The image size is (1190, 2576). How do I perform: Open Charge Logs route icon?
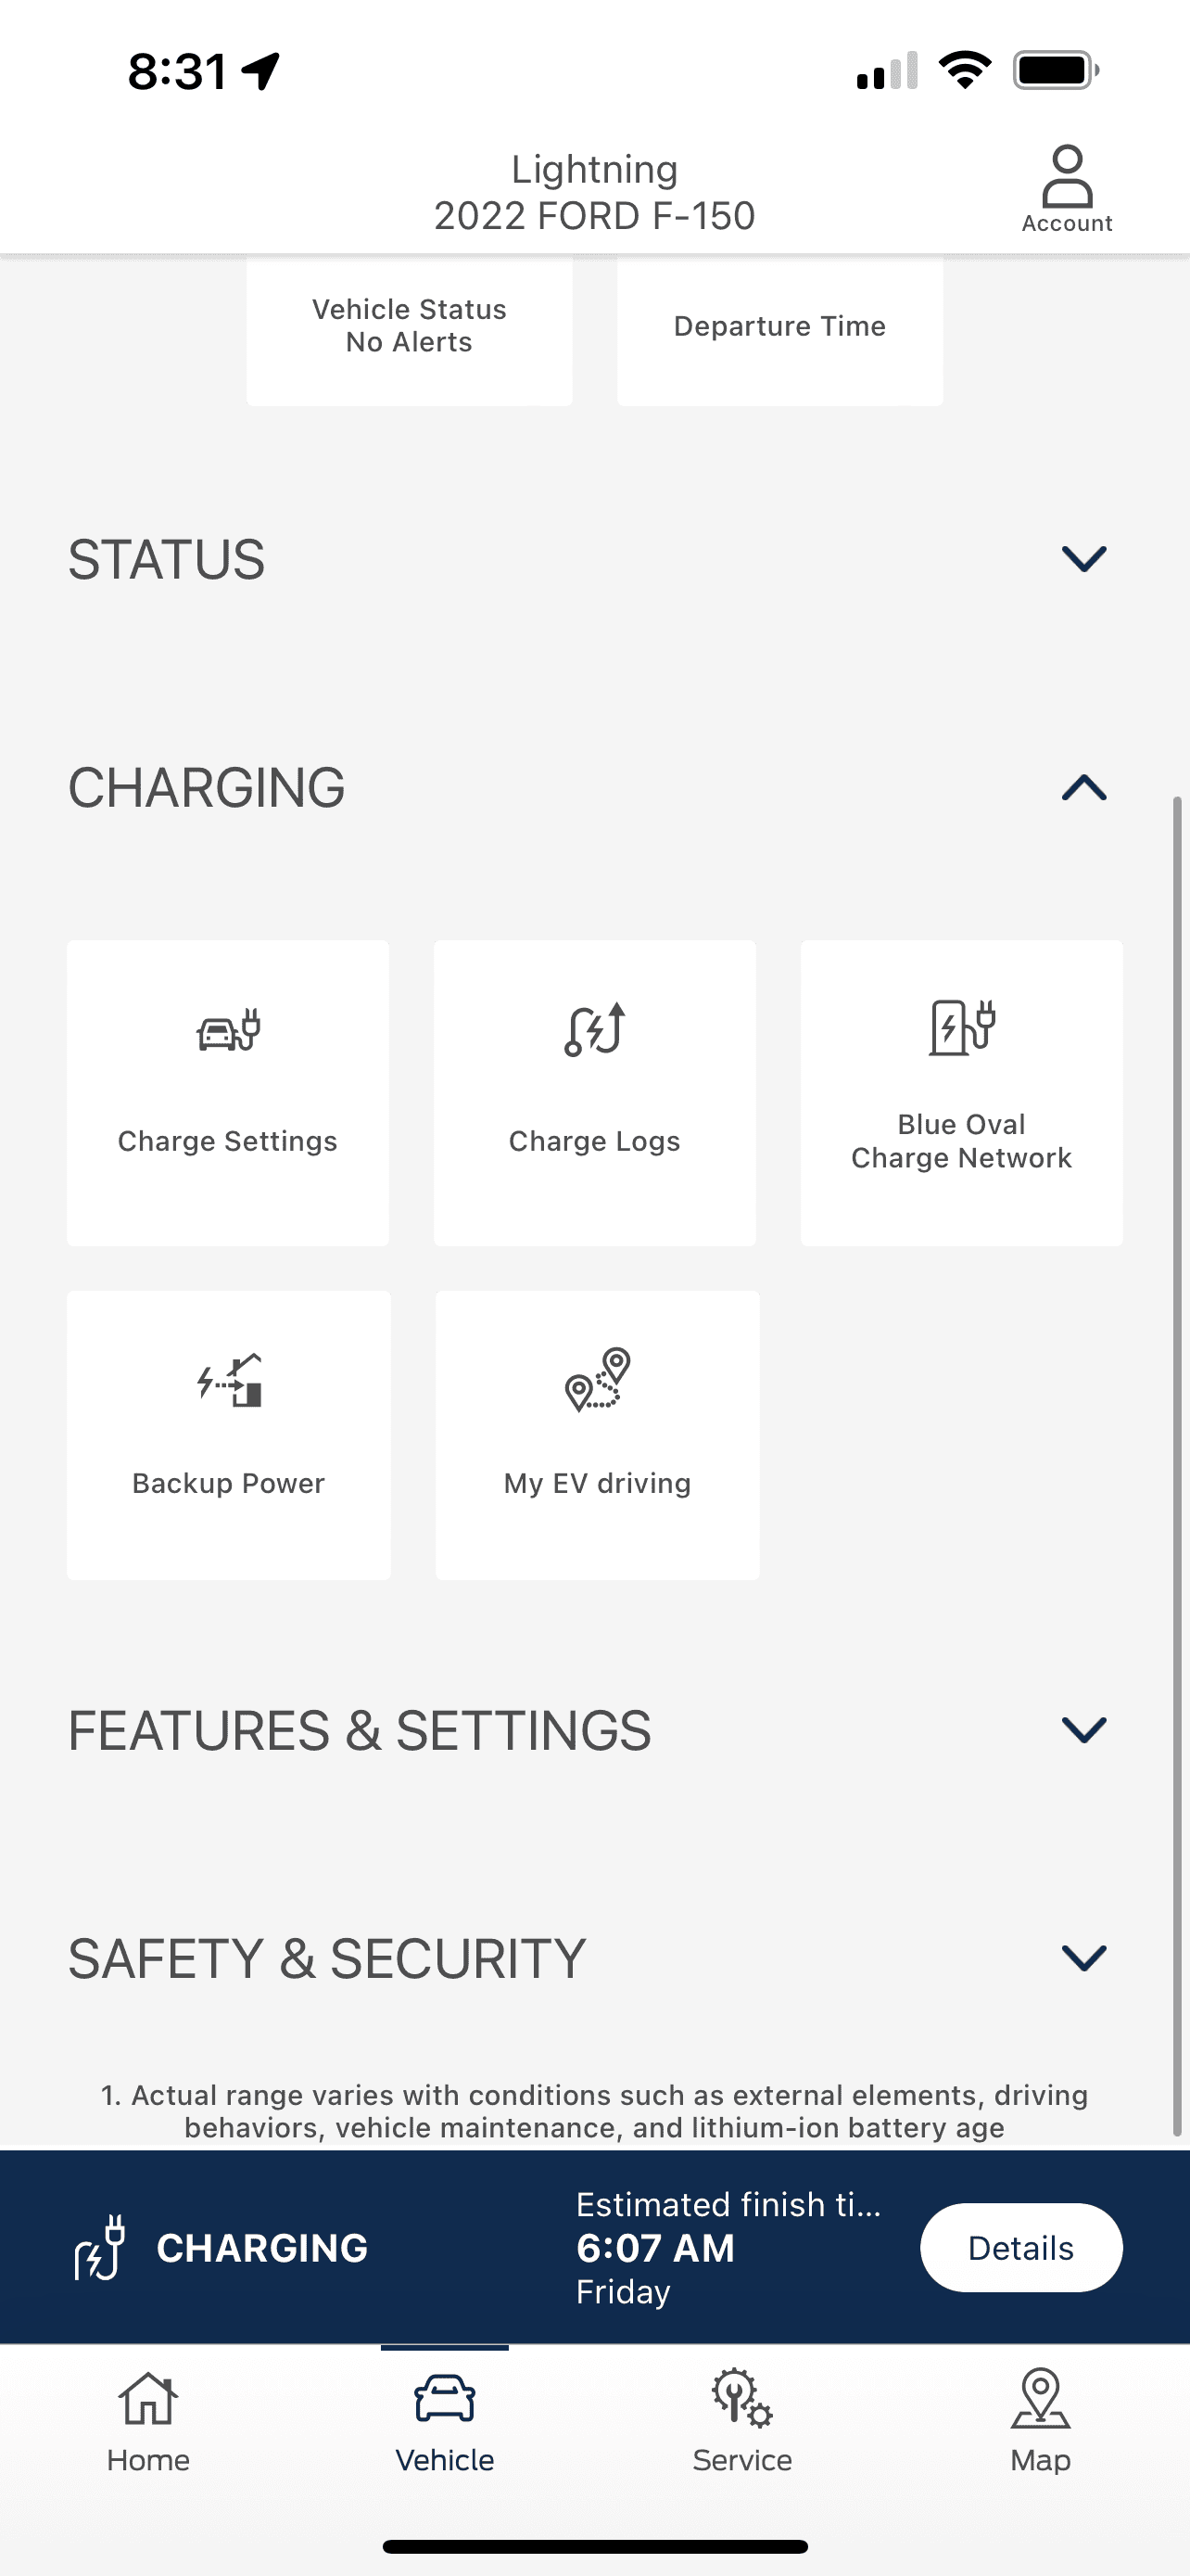[x=594, y=1029]
